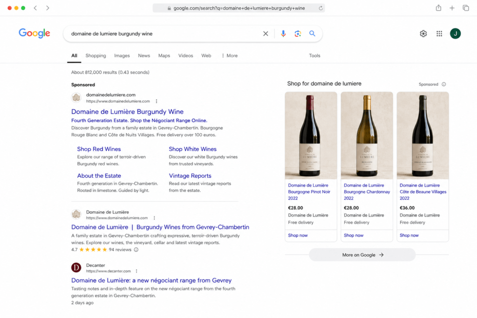Click the Decanter favicon
477x318 pixels.
(76, 268)
